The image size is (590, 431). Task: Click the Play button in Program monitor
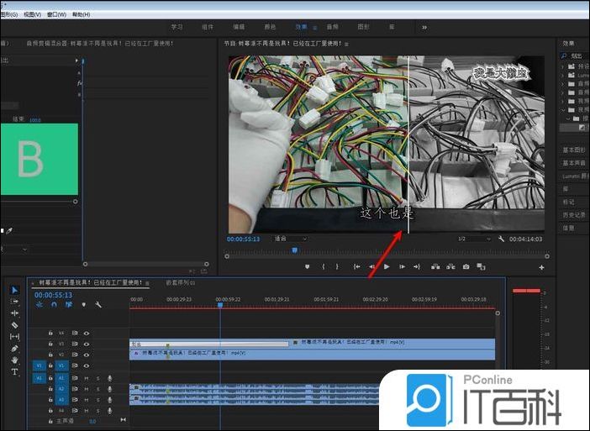pyautogui.click(x=387, y=267)
